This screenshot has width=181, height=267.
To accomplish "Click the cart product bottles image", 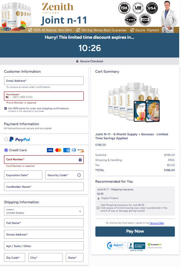I will click(x=134, y=102).
